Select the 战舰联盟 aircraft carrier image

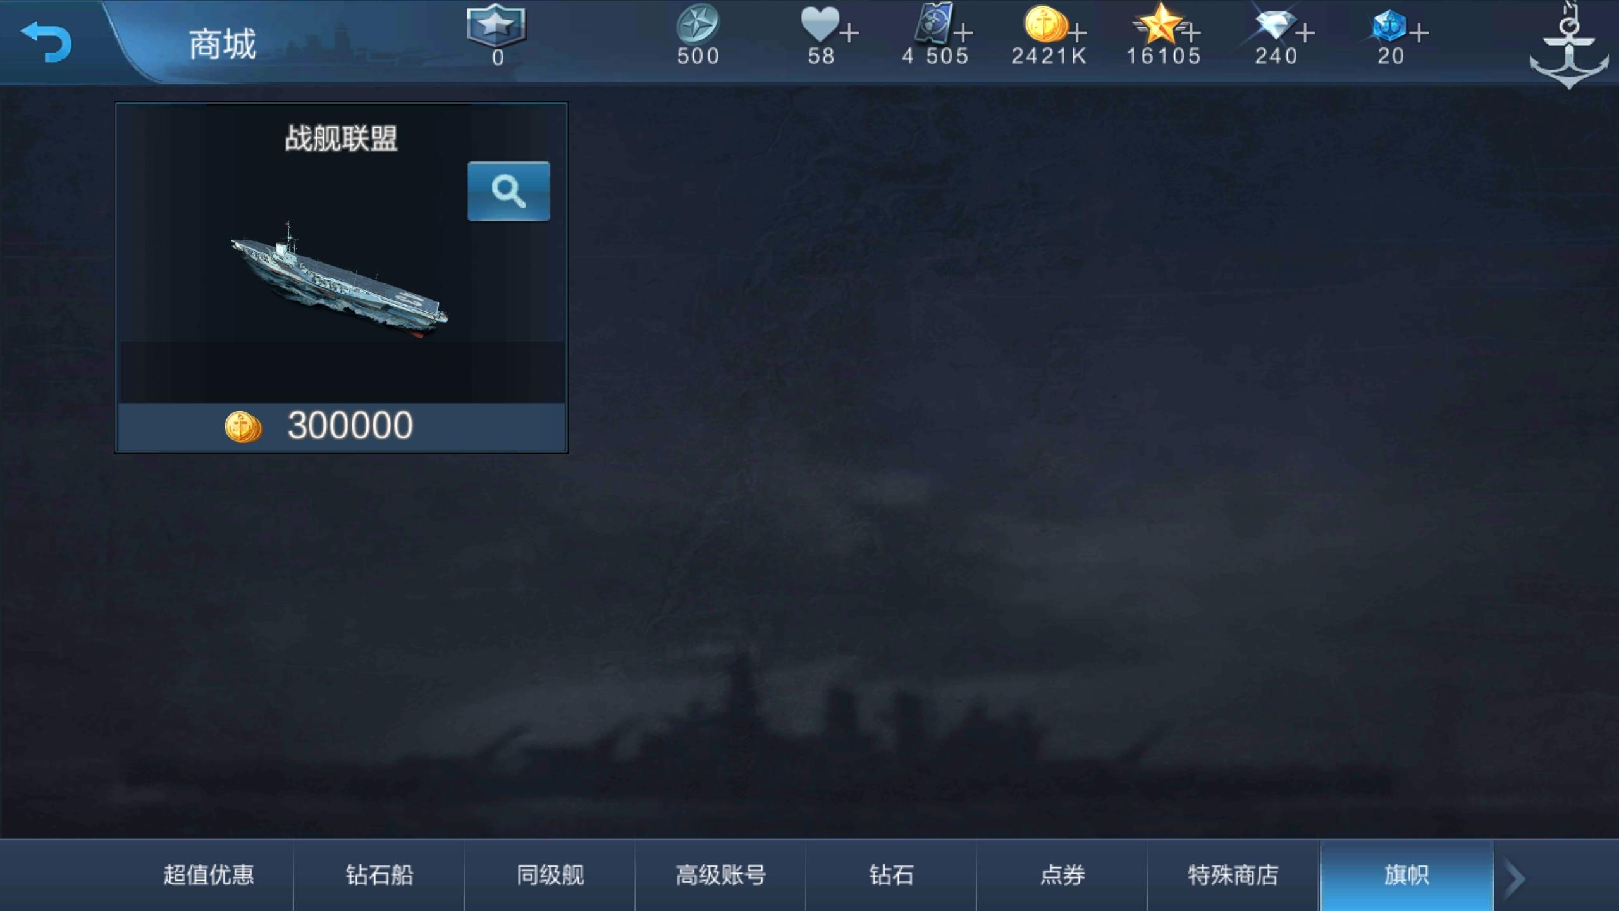point(339,280)
